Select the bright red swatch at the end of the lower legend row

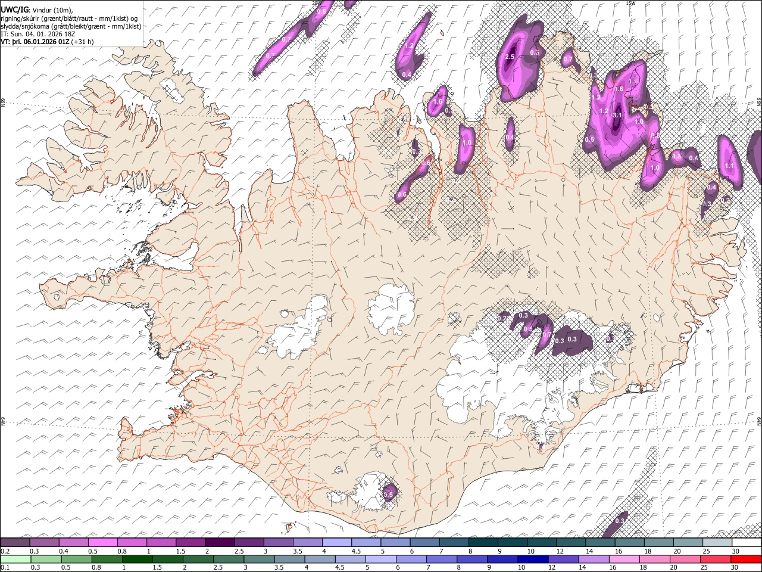(x=746, y=559)
